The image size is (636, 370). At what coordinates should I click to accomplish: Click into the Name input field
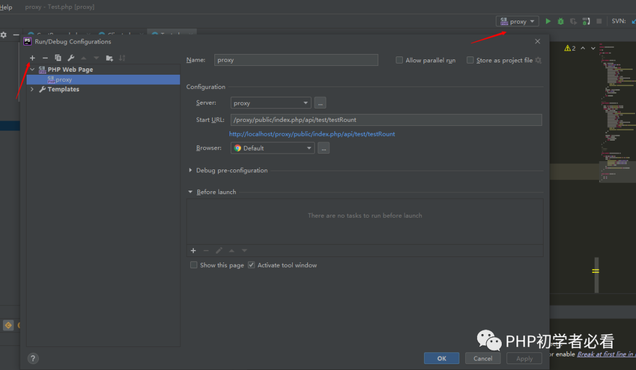tap(296, 60)
